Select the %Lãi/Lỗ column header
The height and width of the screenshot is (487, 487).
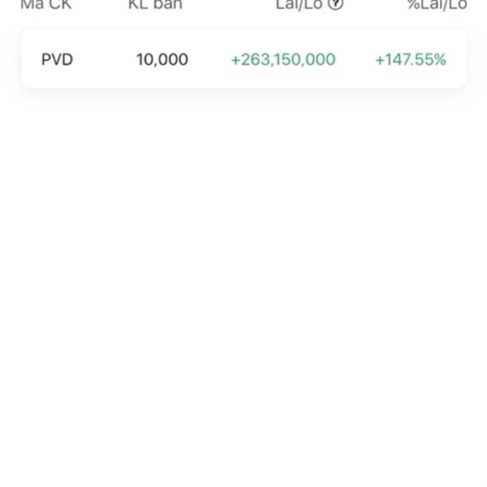[437, 4]
